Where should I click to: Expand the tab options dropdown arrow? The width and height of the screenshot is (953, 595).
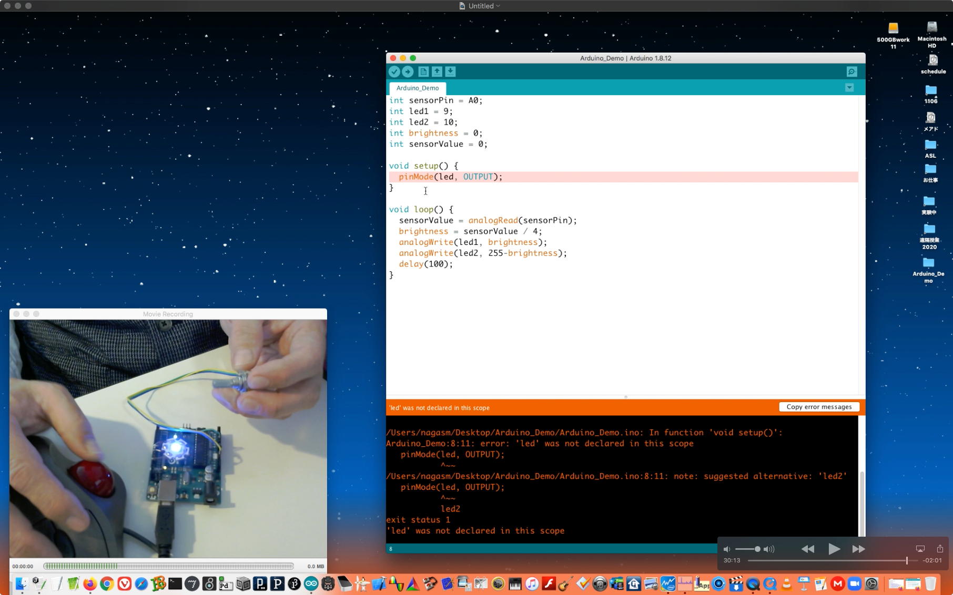[x=849, y=88]
